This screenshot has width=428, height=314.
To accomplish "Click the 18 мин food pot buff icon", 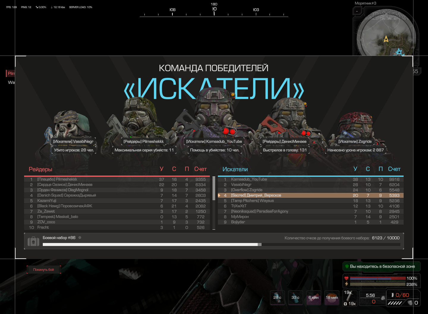I will [x=332, y=297].
